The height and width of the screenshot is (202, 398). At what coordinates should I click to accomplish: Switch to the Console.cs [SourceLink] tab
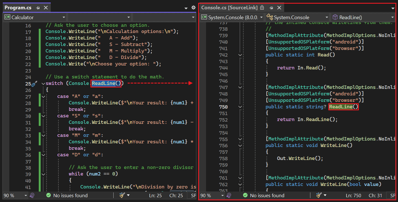coord(229,8)
